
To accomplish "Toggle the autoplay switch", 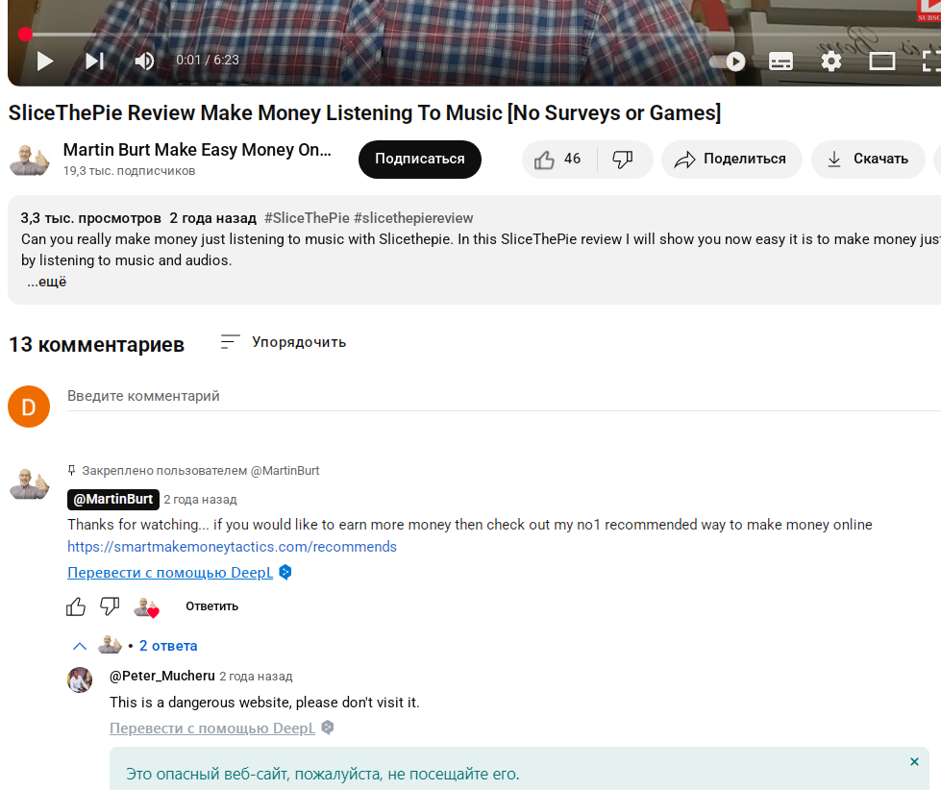I will pos(728,62).
